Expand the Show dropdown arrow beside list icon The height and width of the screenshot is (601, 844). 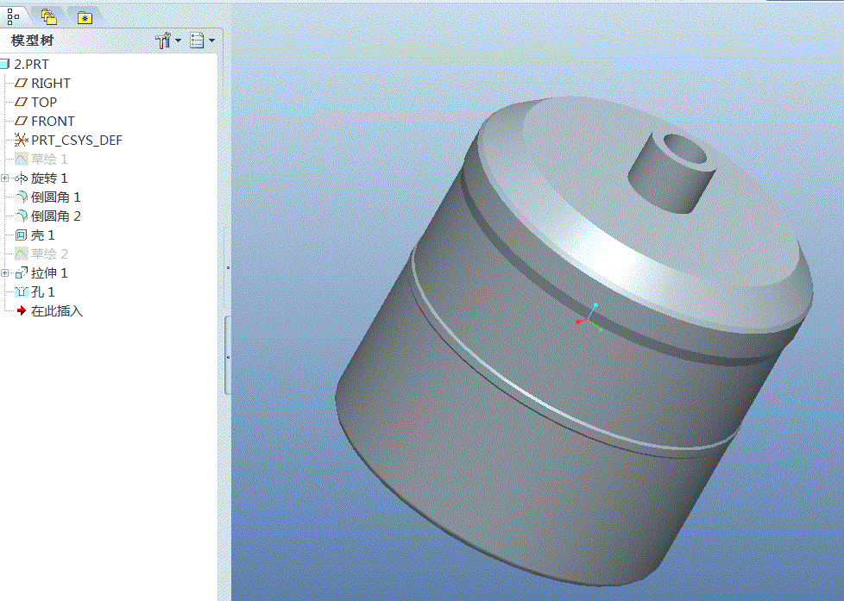coord(212,41)
